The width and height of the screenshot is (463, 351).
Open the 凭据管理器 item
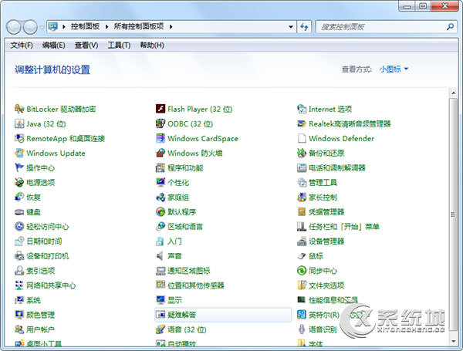click(321, 211)
